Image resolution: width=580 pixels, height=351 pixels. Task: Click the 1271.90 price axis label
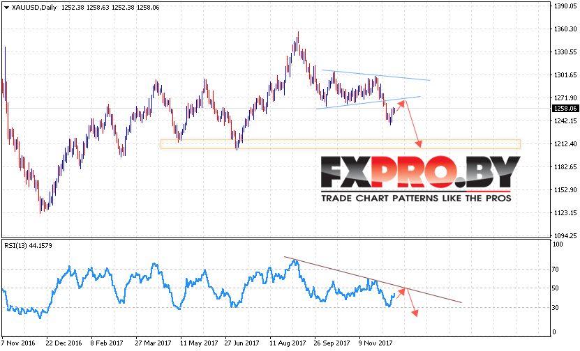pyautogui.click(x=565, y=97)
